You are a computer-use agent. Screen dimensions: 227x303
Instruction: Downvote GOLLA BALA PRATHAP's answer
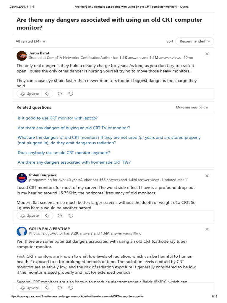47,288
